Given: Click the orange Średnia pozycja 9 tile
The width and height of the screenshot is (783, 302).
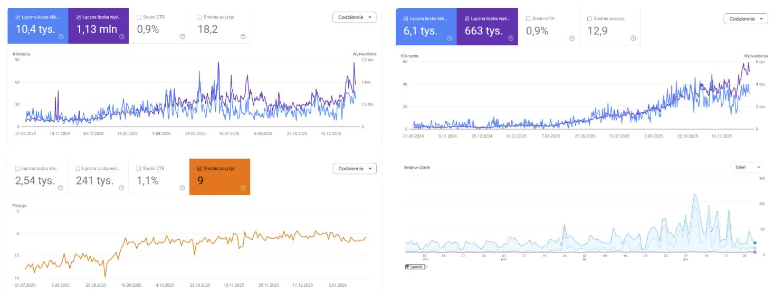Looking at the screenshot, I should (219, 177).
